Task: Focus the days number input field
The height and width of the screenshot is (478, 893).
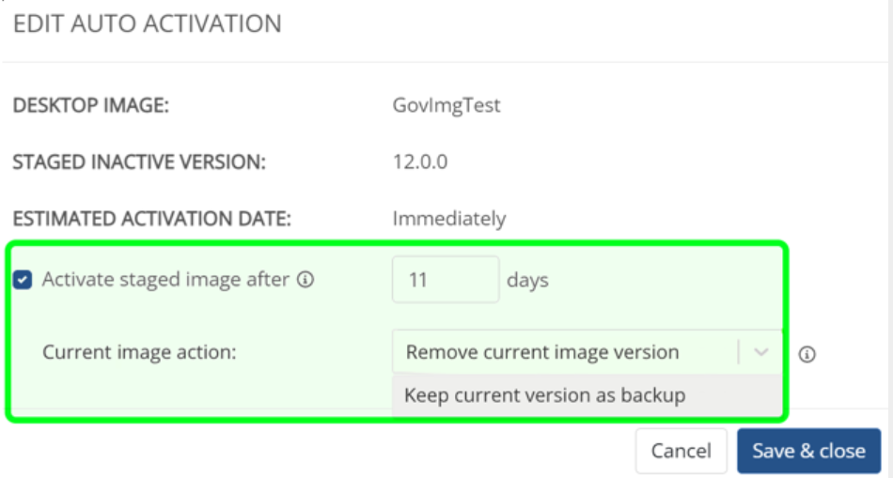Action: point(445,280)
